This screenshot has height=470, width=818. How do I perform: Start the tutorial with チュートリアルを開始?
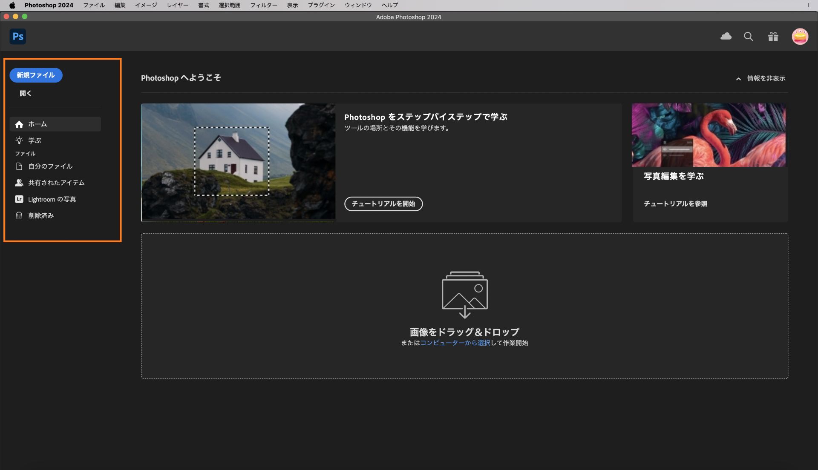[383, 204]
